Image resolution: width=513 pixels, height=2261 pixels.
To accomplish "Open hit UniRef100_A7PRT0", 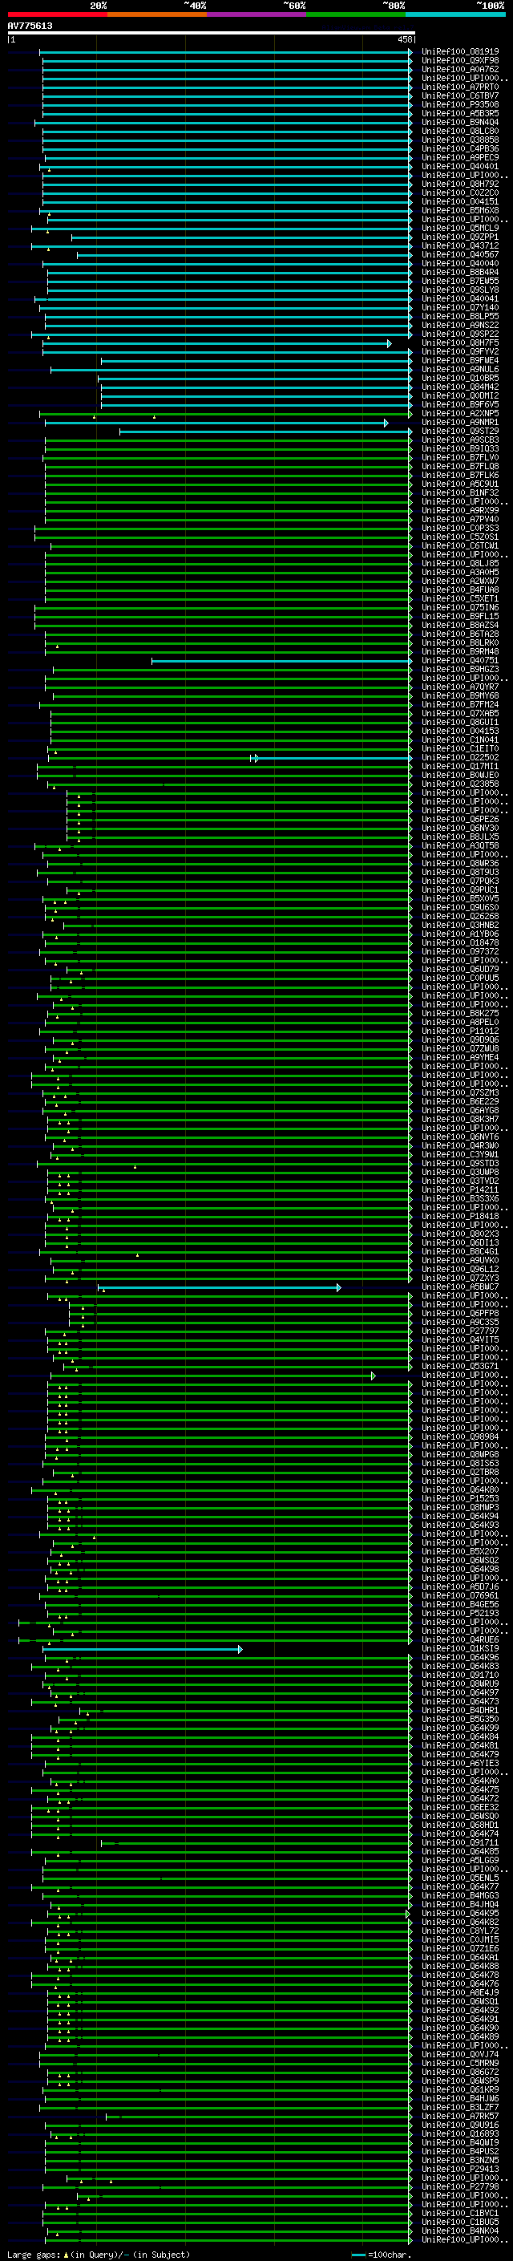I will [460, 87].
